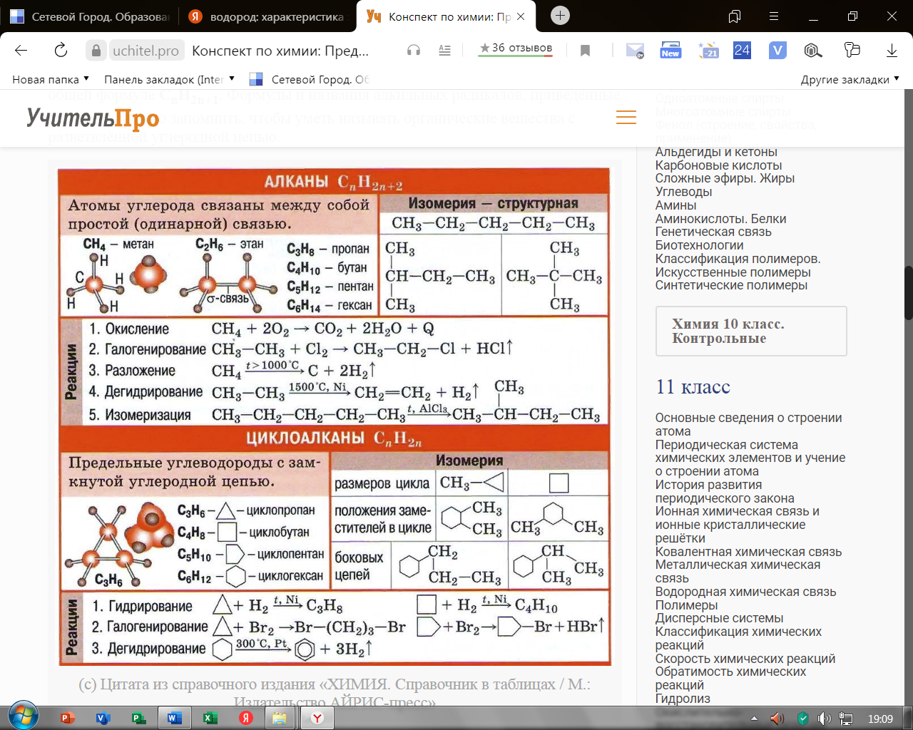Click the blue 'V' extension icon
Image resolution: width=913 pixels, height=730 pixels.
point(777,50)
